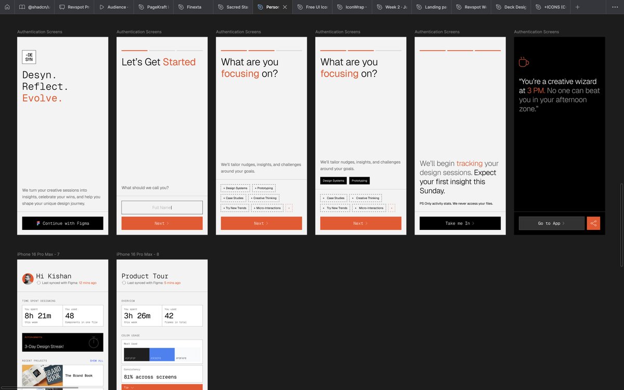Click the Figma logo in Continue button
Image resolution: width=624 pixels, height=390 pixels.
[x=38, y=223]
